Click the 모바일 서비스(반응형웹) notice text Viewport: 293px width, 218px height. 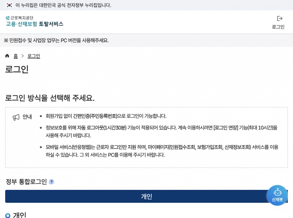(x=162, y=151)
